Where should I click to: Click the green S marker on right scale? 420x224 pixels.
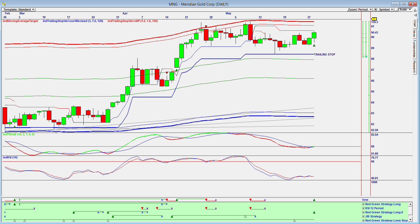point(363,56)
